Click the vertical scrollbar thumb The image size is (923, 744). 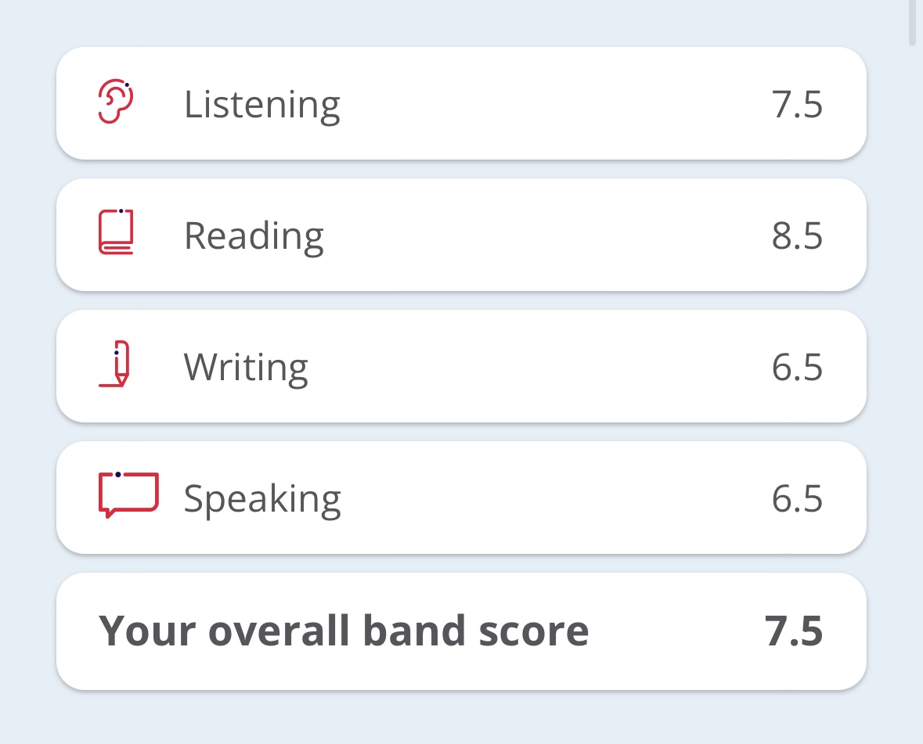tap(911, 22)
